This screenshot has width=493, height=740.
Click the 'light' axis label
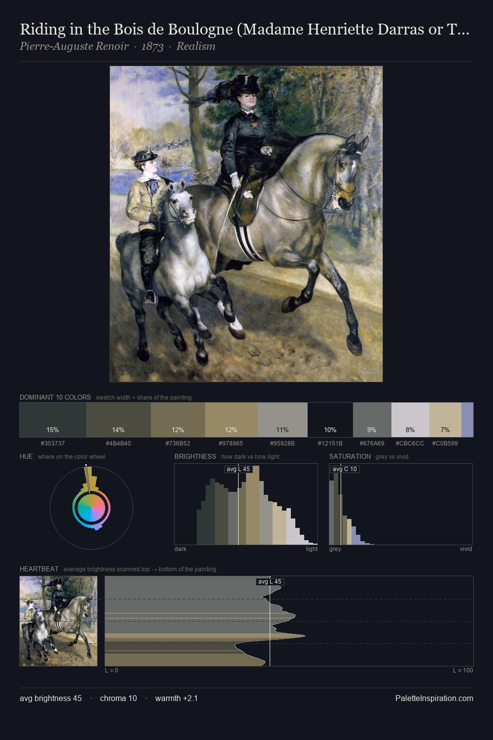click(x=312, y=549)
